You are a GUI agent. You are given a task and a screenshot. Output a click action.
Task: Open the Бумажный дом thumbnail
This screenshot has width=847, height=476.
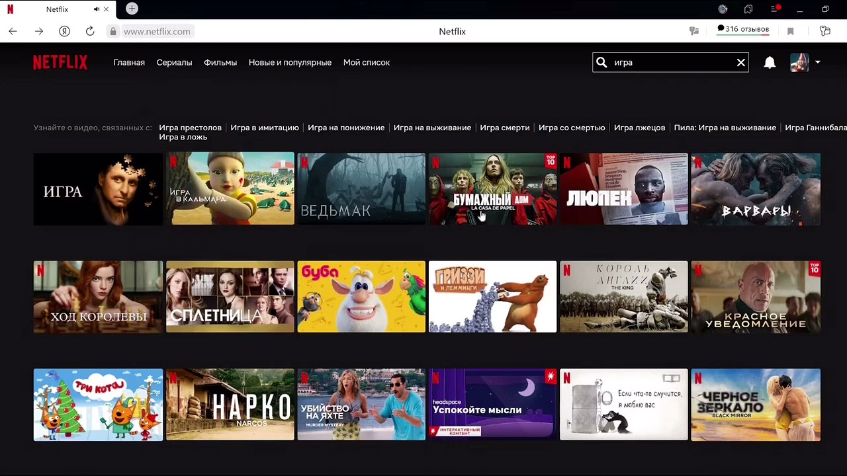click(493, 189)
